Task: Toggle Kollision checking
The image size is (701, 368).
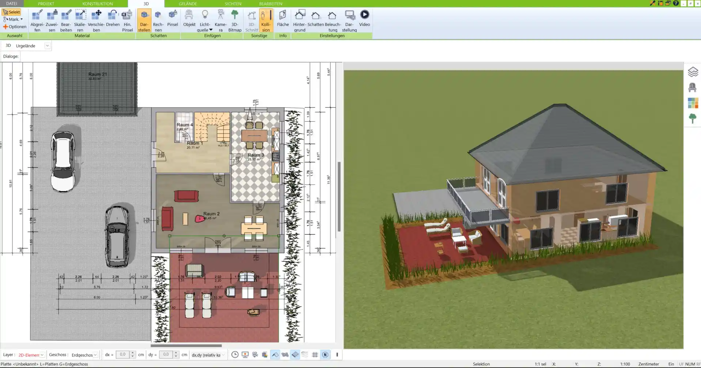Action: (266, 21)
